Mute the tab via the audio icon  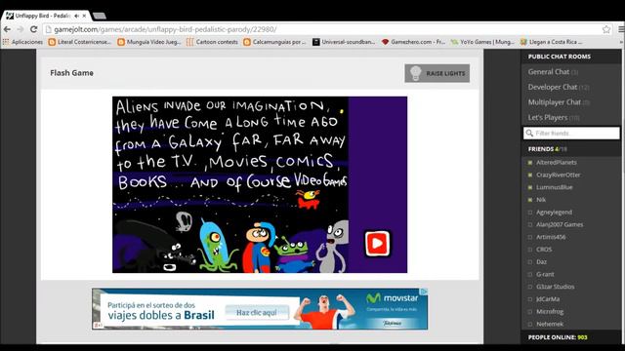click(76, 16)
